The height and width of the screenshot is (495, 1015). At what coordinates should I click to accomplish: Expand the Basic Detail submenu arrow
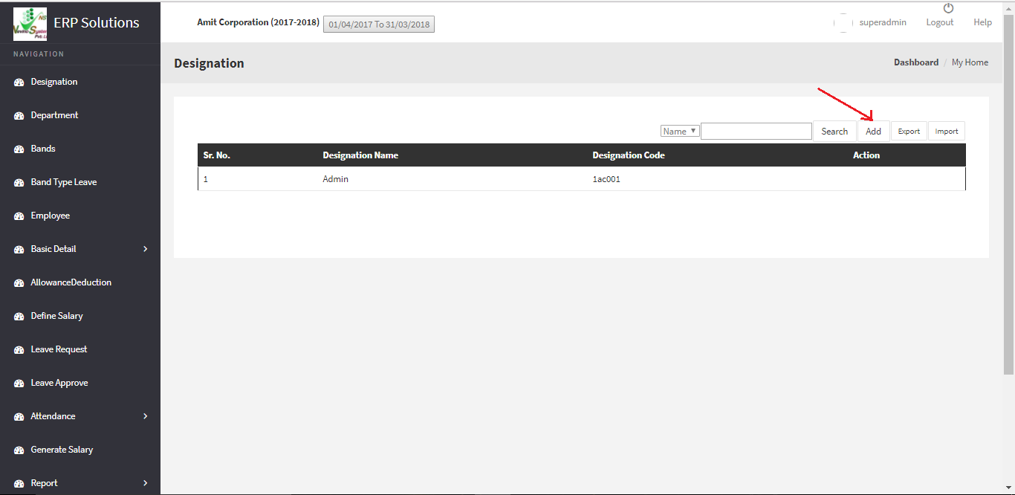click(x=145, y=249)
